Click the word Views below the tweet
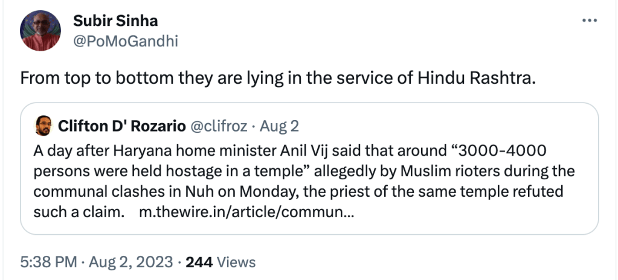 [x=236, y=262]
